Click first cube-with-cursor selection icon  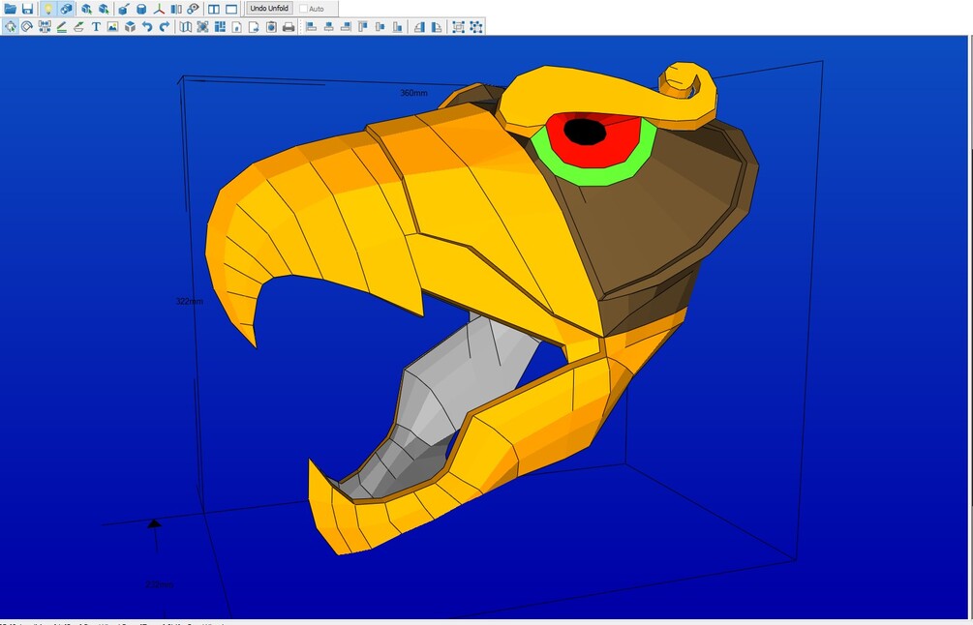point(86,9)
